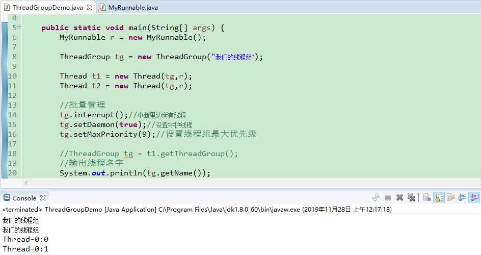Switch to ThreadGroupDemo.java editor tab
Screen dimensions: 481x255
point(47,7)
